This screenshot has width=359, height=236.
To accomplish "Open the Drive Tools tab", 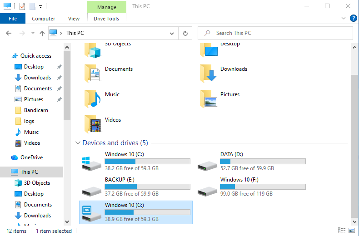I will tap(106, 19).
